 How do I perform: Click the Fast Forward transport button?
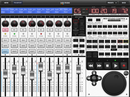(x=99, y=66)
